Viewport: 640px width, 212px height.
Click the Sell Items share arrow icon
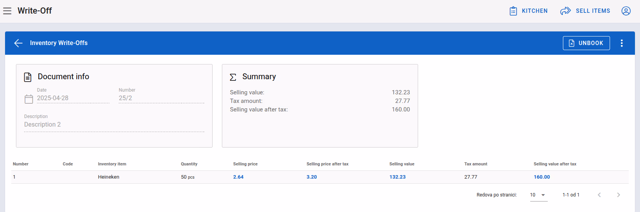click(565, 11)
